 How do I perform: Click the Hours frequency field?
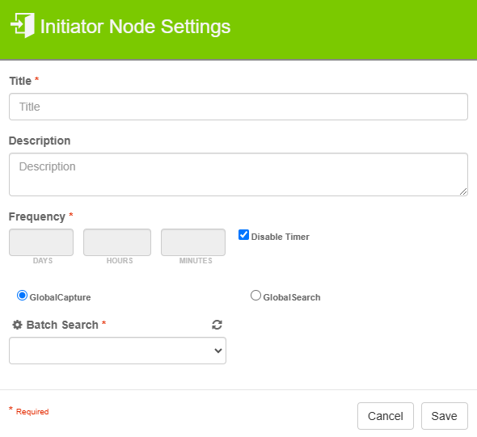(x=117, y=242)
